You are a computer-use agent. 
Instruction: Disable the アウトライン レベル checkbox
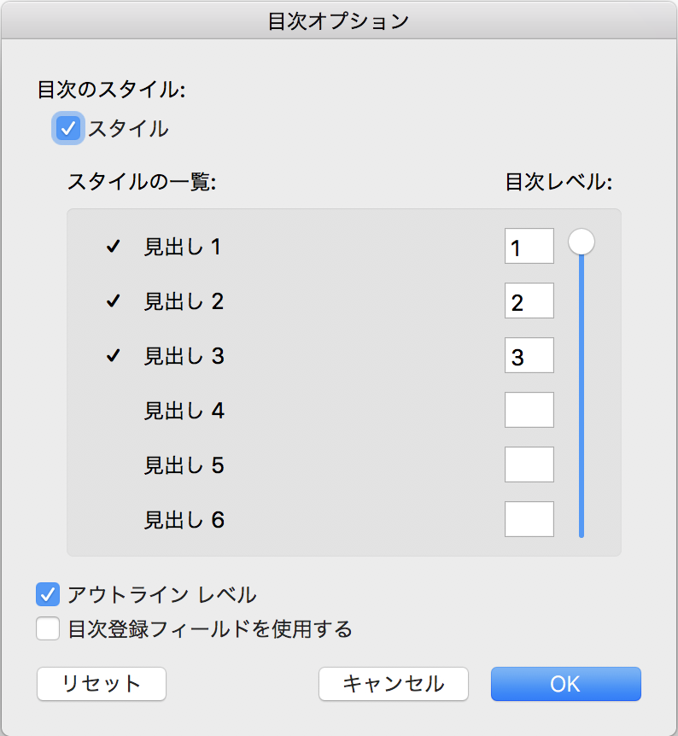point(49,594)
